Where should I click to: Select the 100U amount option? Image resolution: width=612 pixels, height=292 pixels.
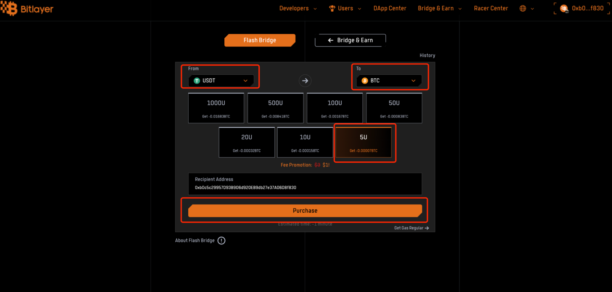click(x=335, y=108)
